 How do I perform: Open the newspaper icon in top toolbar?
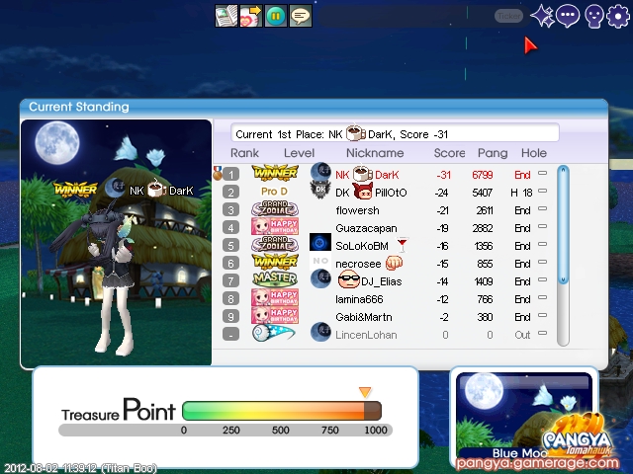tap(226, 16)
